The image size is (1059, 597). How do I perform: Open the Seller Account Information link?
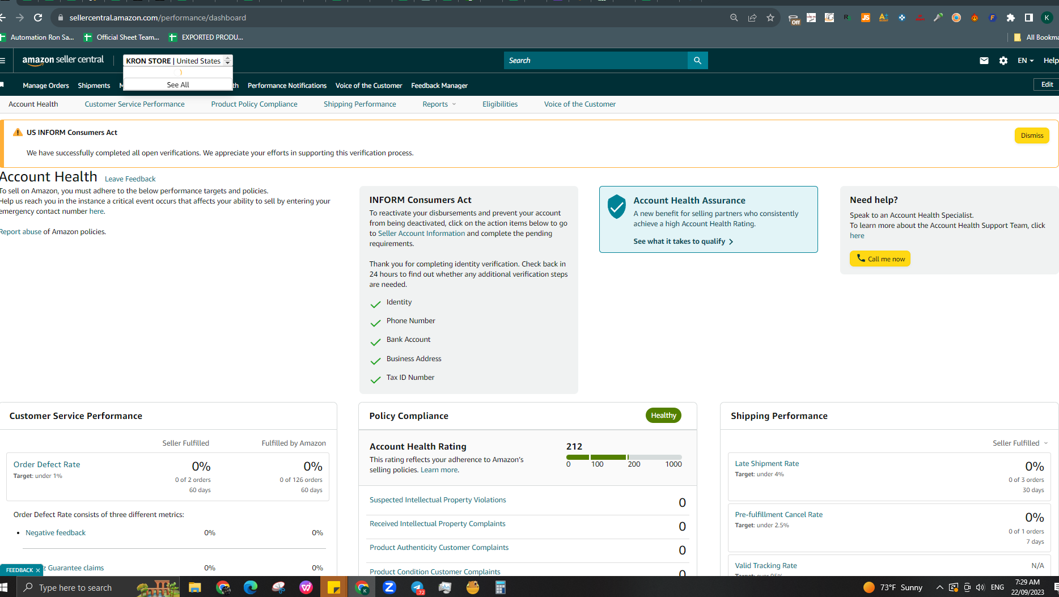421,234
